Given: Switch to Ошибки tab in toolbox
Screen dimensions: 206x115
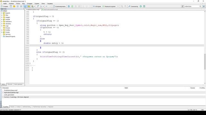Looking at the screenshot, I should click(6, 107).
